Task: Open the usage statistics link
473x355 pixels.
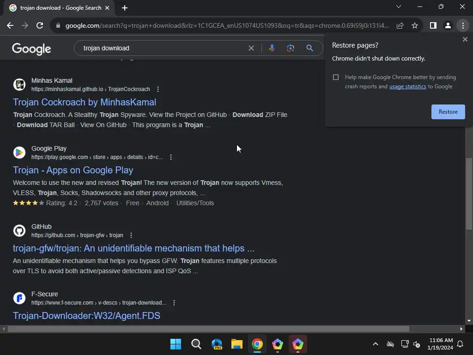Action: [x=407, y=86]
